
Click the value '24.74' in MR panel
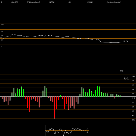(126, 80)
